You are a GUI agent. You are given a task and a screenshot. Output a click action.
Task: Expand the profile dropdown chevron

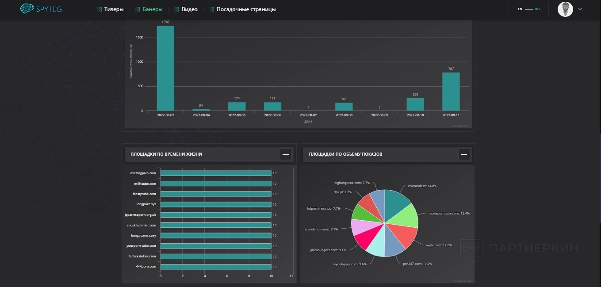(x=580, y=9)
